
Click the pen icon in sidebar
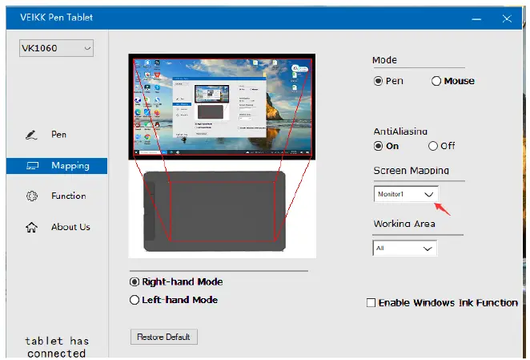coord(31,136)
